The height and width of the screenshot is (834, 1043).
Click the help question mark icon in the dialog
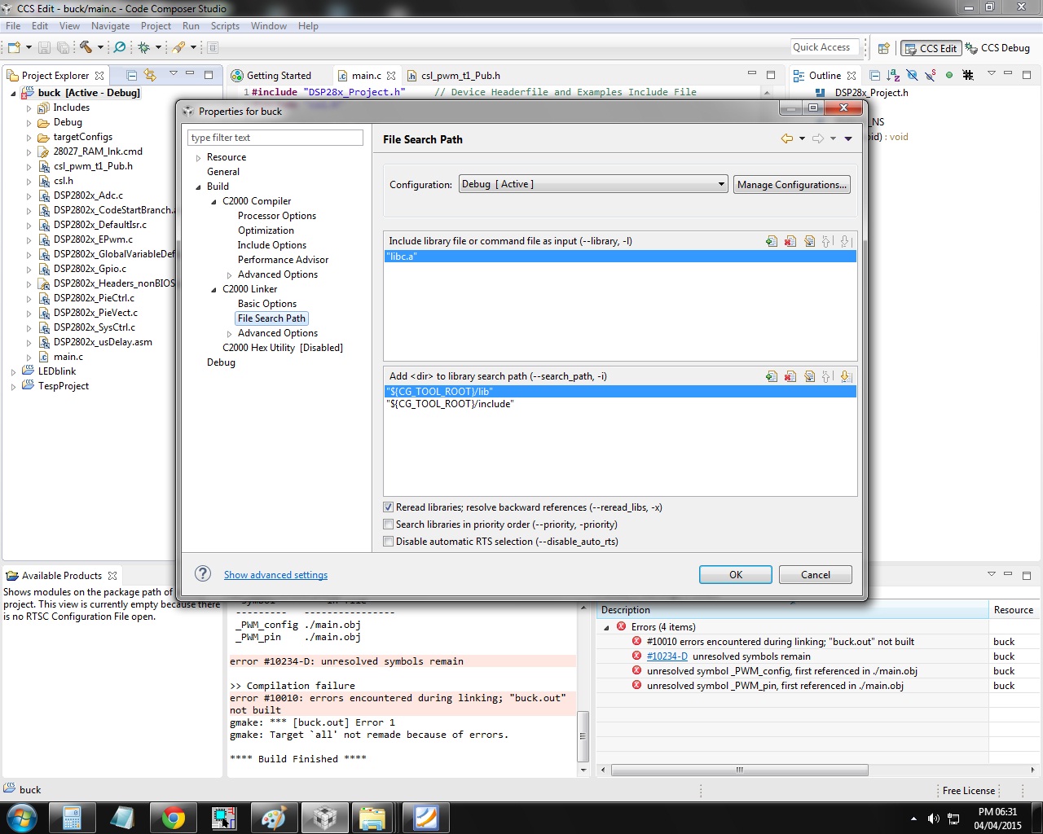pos(203,573)
